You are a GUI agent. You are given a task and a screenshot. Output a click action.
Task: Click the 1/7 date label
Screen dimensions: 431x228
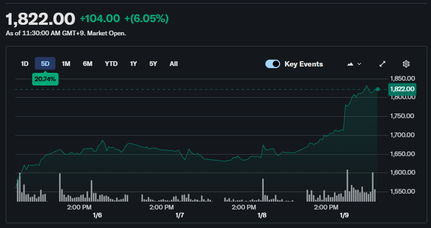click(x=179, y=215)
